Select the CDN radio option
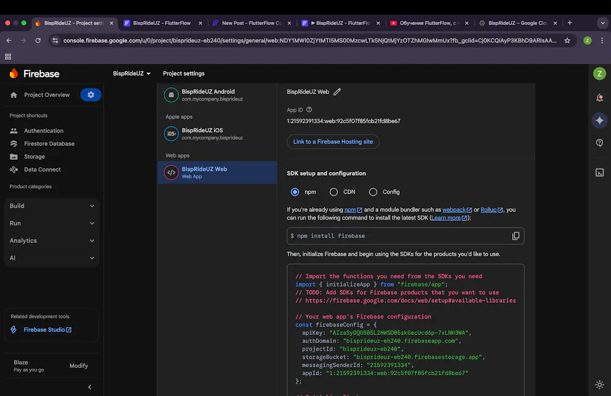This screenshot has width=611, height=396. click(334, 192)
